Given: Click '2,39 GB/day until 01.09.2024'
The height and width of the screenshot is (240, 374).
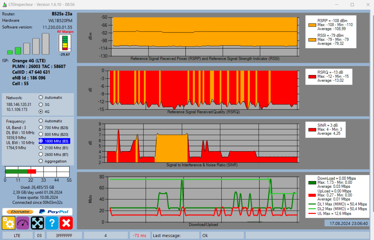Looking at the screenshot, I should 37,192.
